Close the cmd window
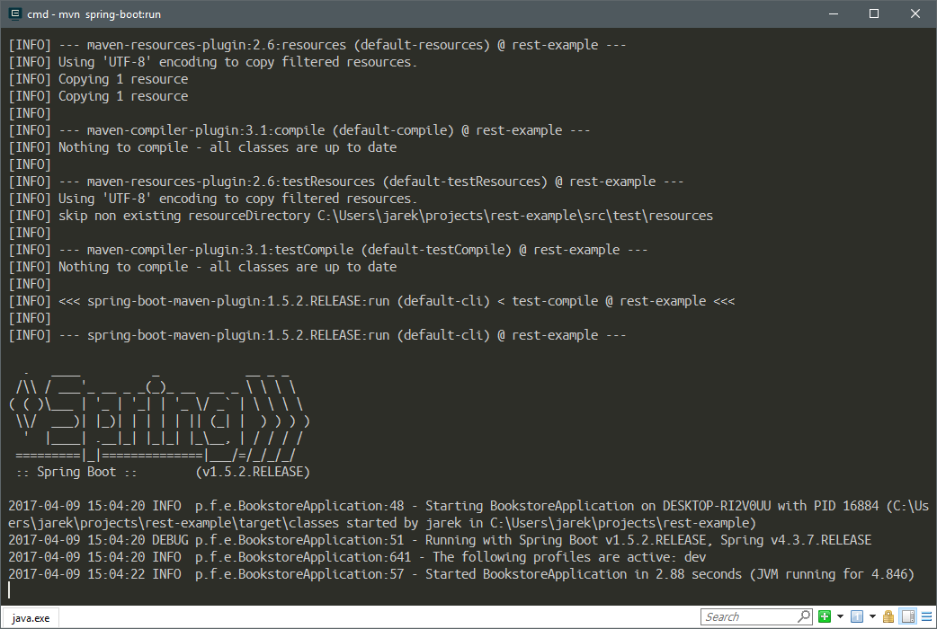The height and width of the screenshot is (629, 937). tap(915, 13)
